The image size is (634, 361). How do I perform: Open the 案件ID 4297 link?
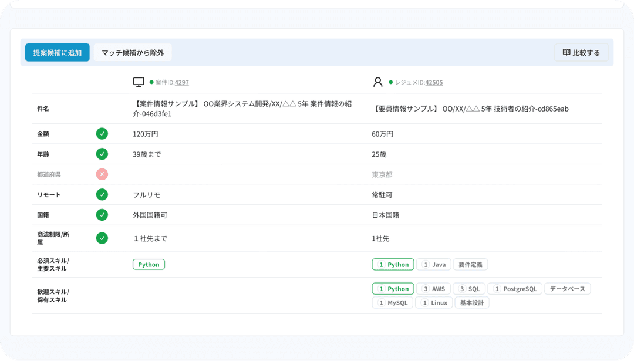[181, 83]
